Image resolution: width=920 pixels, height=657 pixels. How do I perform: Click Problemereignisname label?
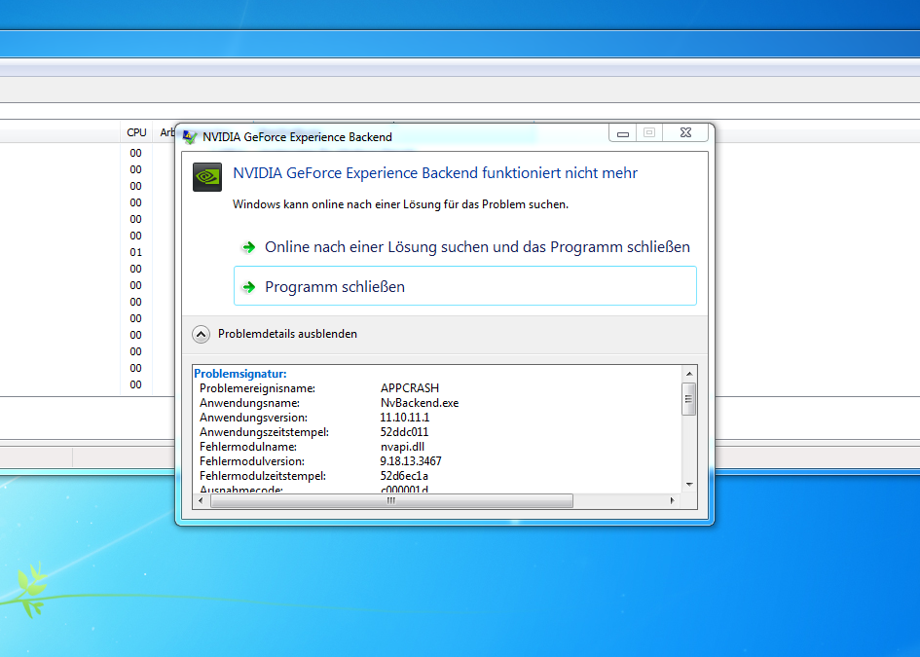258,388
